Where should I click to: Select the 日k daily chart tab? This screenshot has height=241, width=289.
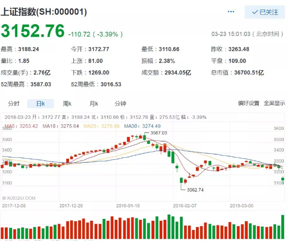[x=41, y=104]
